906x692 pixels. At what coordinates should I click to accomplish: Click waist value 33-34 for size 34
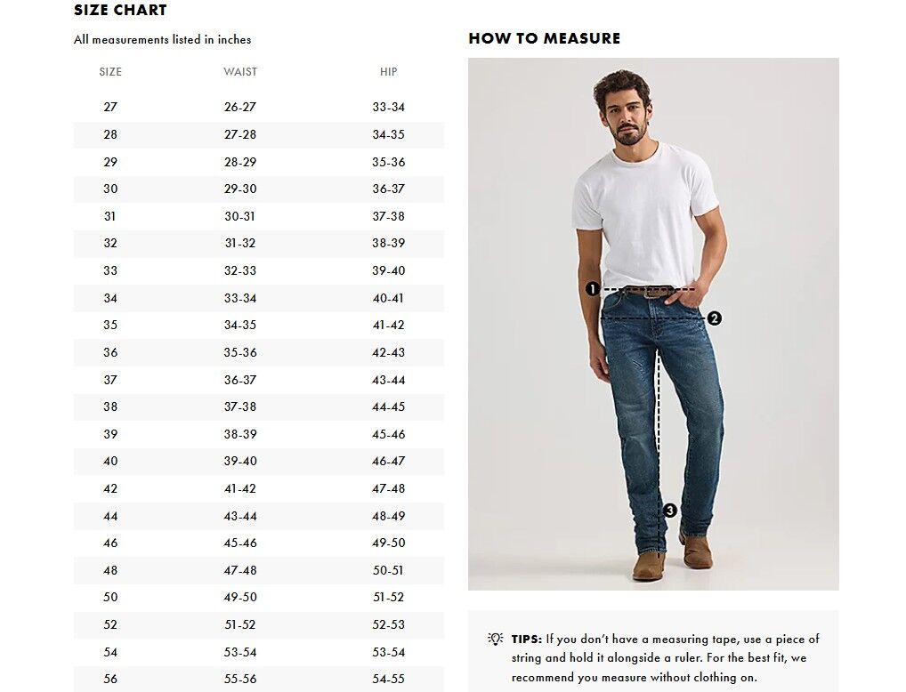coord(240,298)
